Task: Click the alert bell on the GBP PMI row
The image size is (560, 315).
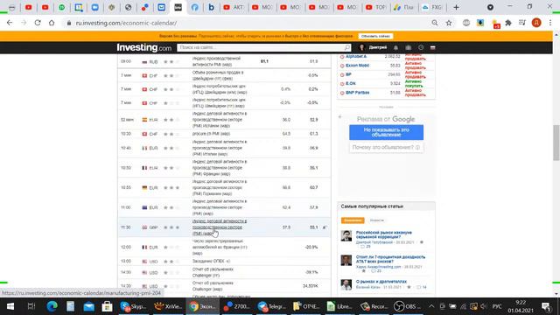Action: click(x=325, y=227)
